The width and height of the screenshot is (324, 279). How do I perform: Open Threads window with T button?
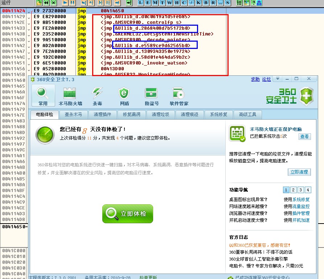coord(163,3)
